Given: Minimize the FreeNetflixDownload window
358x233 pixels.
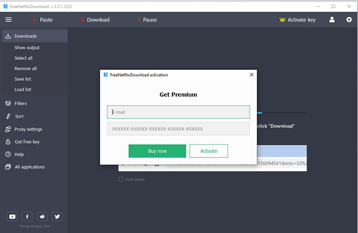Looking at the screenshot, I should [317, 7].
